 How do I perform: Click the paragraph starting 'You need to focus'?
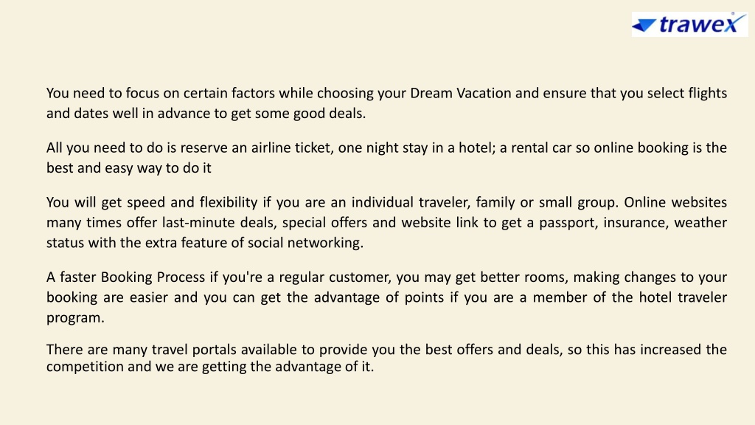point(386,103)
